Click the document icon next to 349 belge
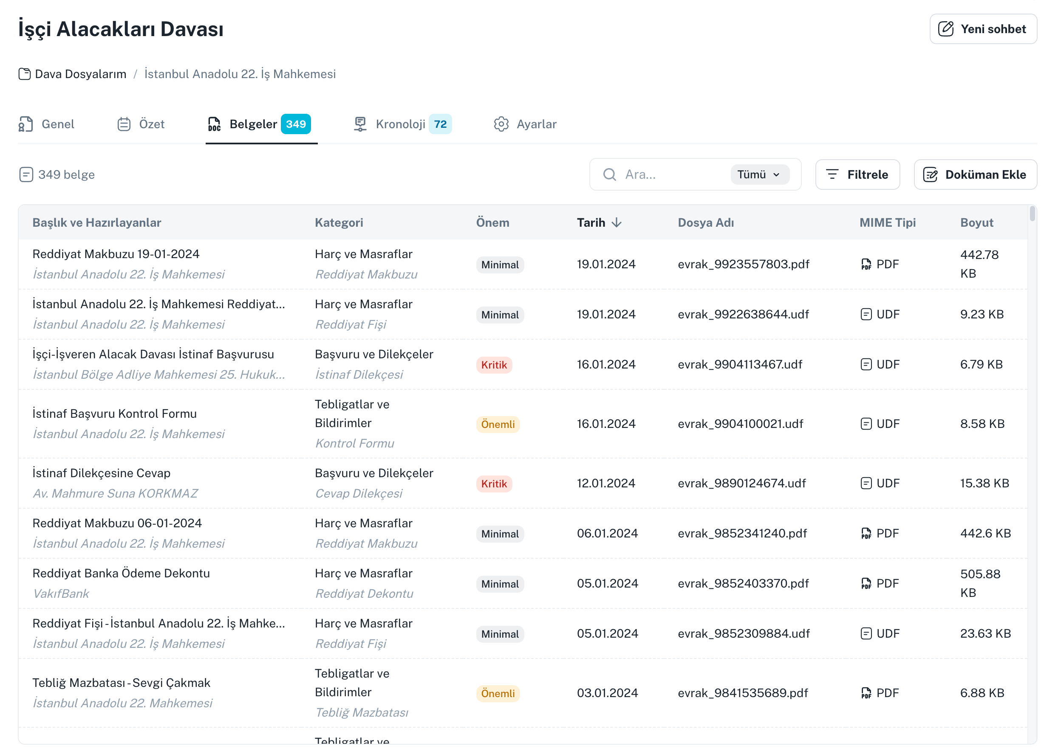 click(26, 174)
